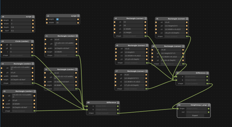This screenshot has width=232, height=127.
Task: Click d1 Difference input port a
Action: point(176,77)
